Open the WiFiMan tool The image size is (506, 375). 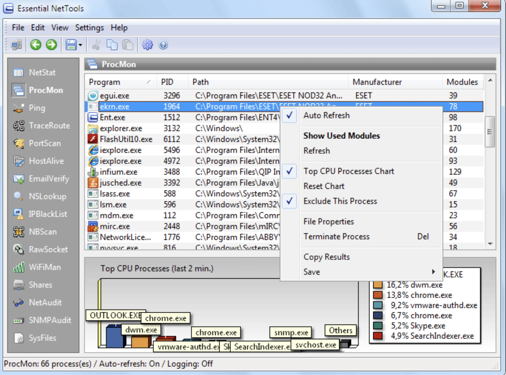coord(37,267)
